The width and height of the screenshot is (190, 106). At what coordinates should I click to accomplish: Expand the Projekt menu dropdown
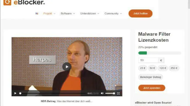pyautogui.click(x=49, y=14)
